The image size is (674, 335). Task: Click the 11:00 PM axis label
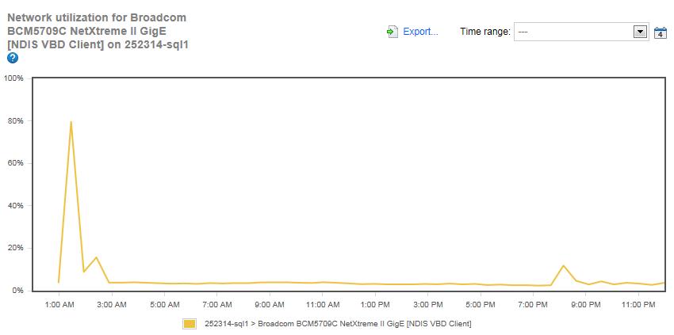click(638, 303)
